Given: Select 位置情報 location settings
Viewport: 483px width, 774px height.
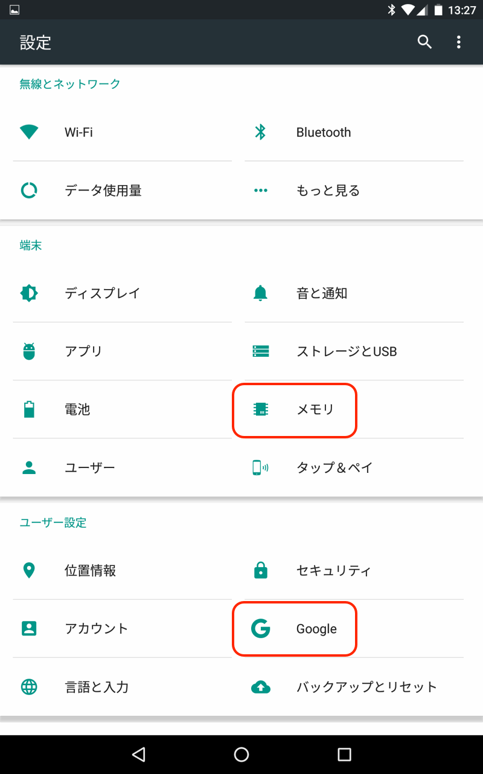Looking at the screenshot, I should point(91,570).
